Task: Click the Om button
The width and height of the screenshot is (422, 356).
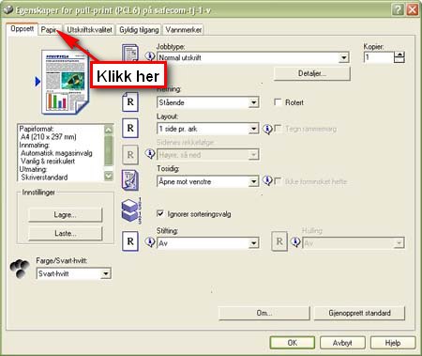Action: (x=264, y=313)
